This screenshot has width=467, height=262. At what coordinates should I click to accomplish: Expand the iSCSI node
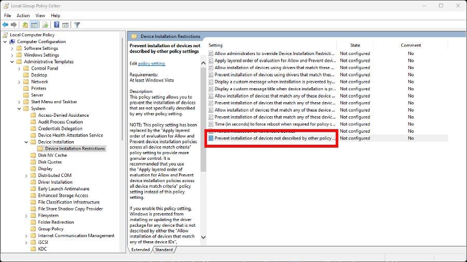[26, 242]
